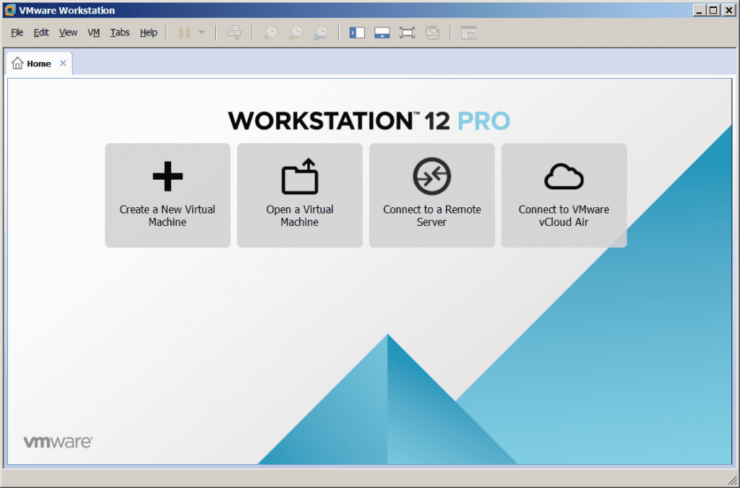Click the Unity mode toolbar icon
Image resolution: width=740 pixels, height=488 pixels.
[x=432, y=32]
